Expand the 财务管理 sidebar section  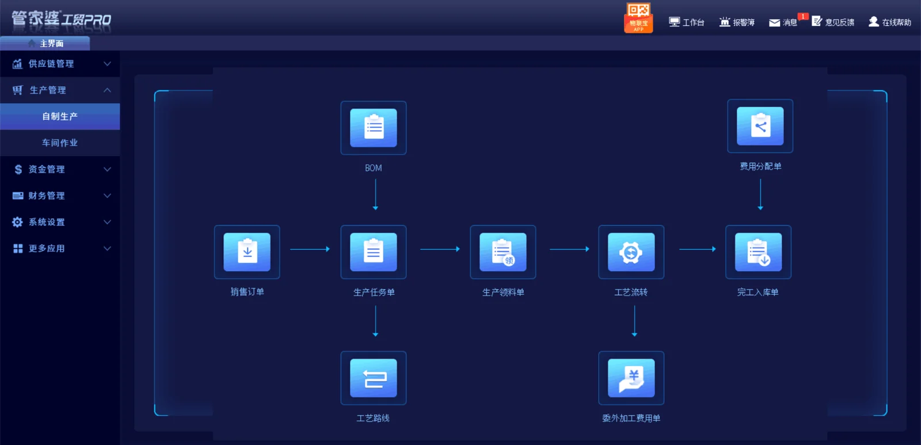60,196
